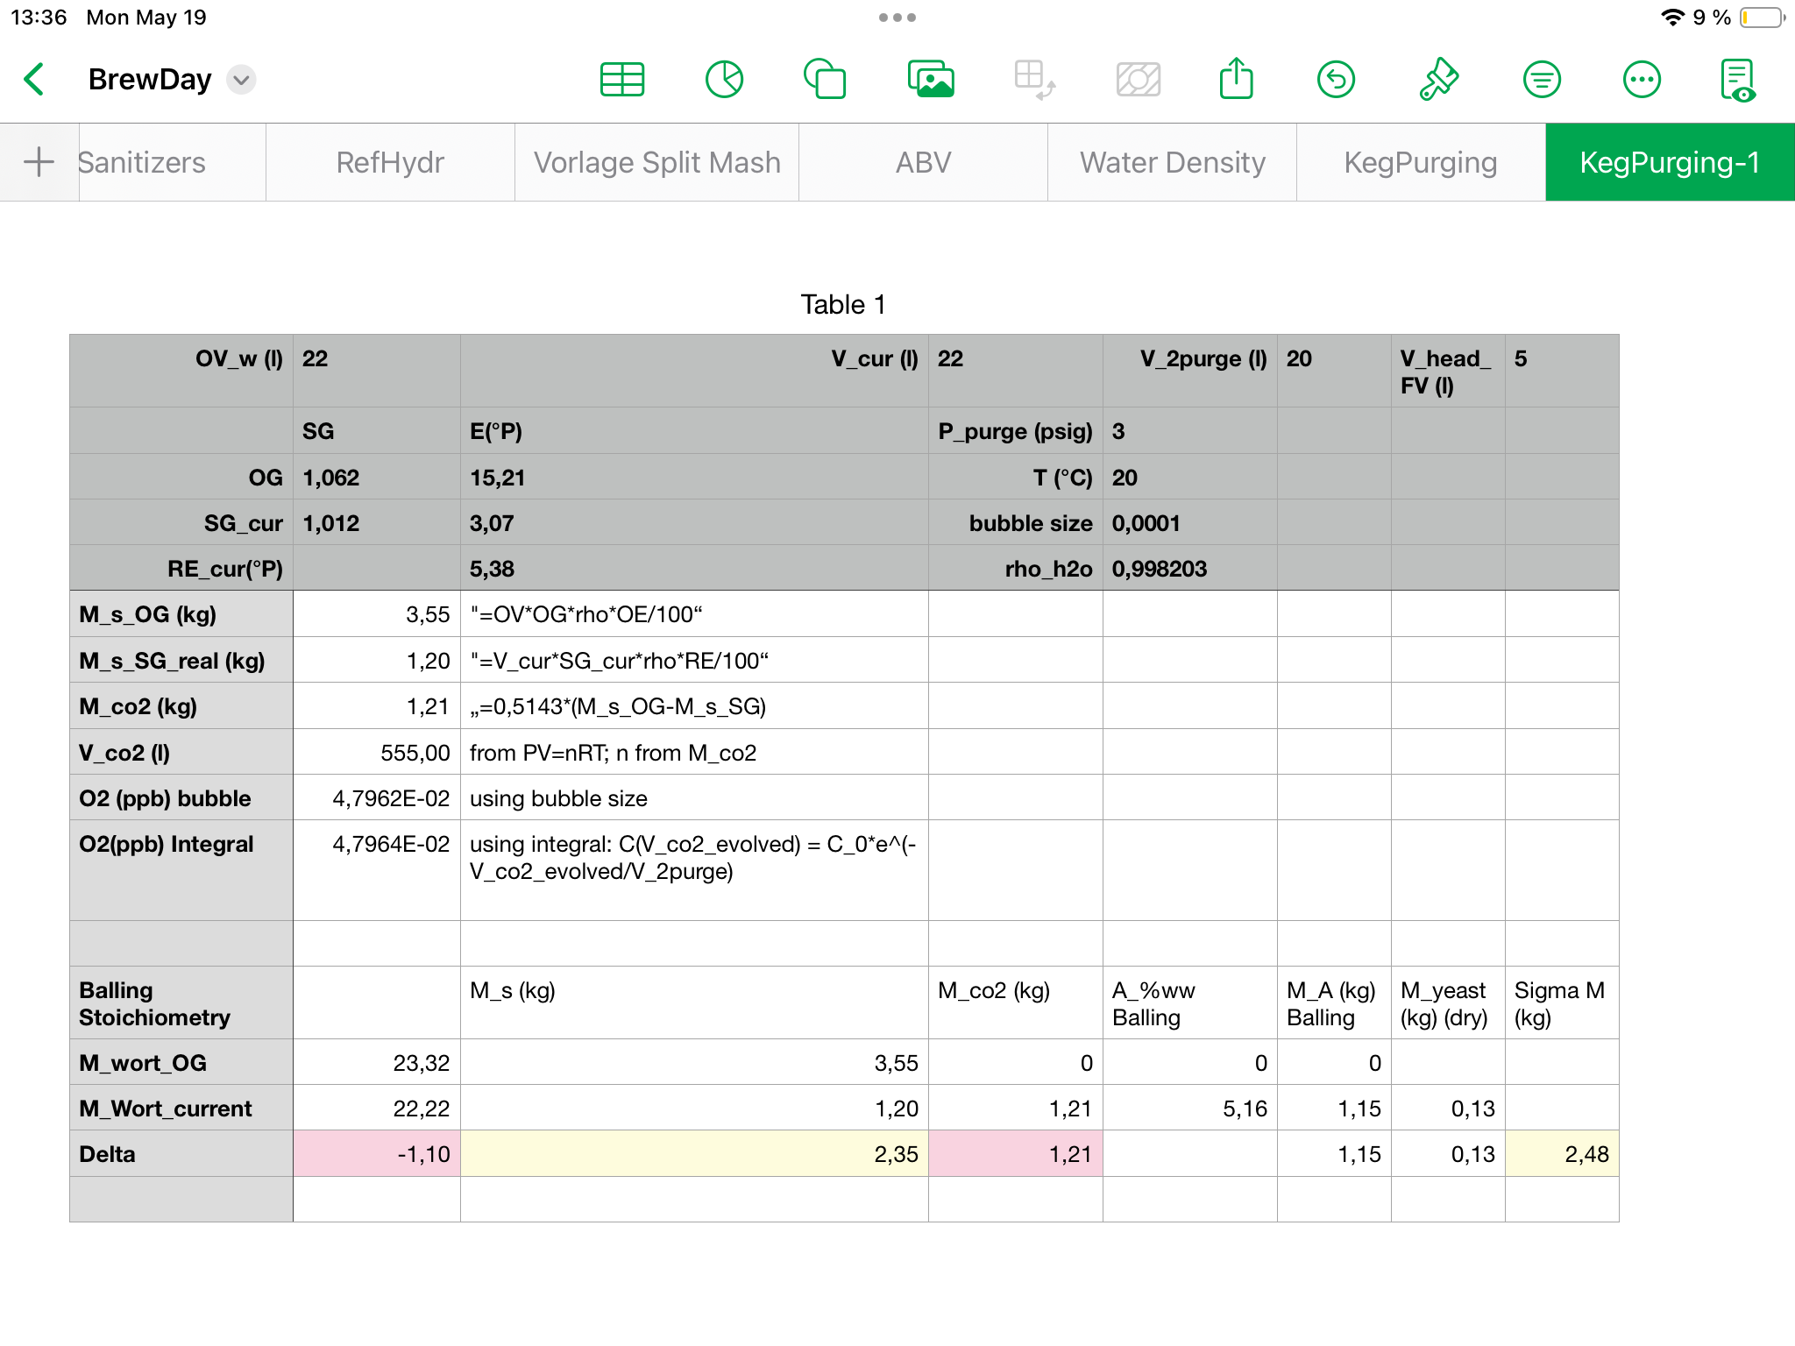Select the "using bubble size" note cell
The height and width of the screenshot is (1346, 1795).
pyautogui.click(x=694, y=798)
